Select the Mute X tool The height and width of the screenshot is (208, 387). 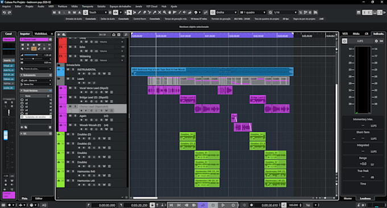click(x=159, y=13)
